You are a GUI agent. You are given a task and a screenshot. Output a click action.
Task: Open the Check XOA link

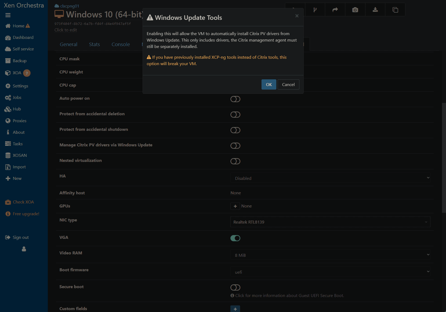(23, 202)
